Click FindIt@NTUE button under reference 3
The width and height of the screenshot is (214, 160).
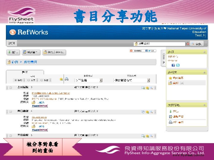pos(40,106)
